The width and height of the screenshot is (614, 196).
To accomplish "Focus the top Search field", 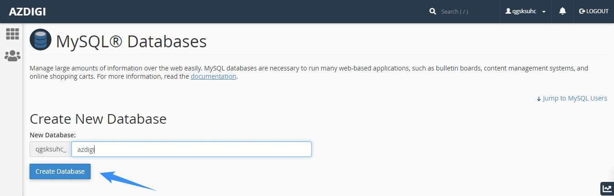I will click(x=467, y=11).
